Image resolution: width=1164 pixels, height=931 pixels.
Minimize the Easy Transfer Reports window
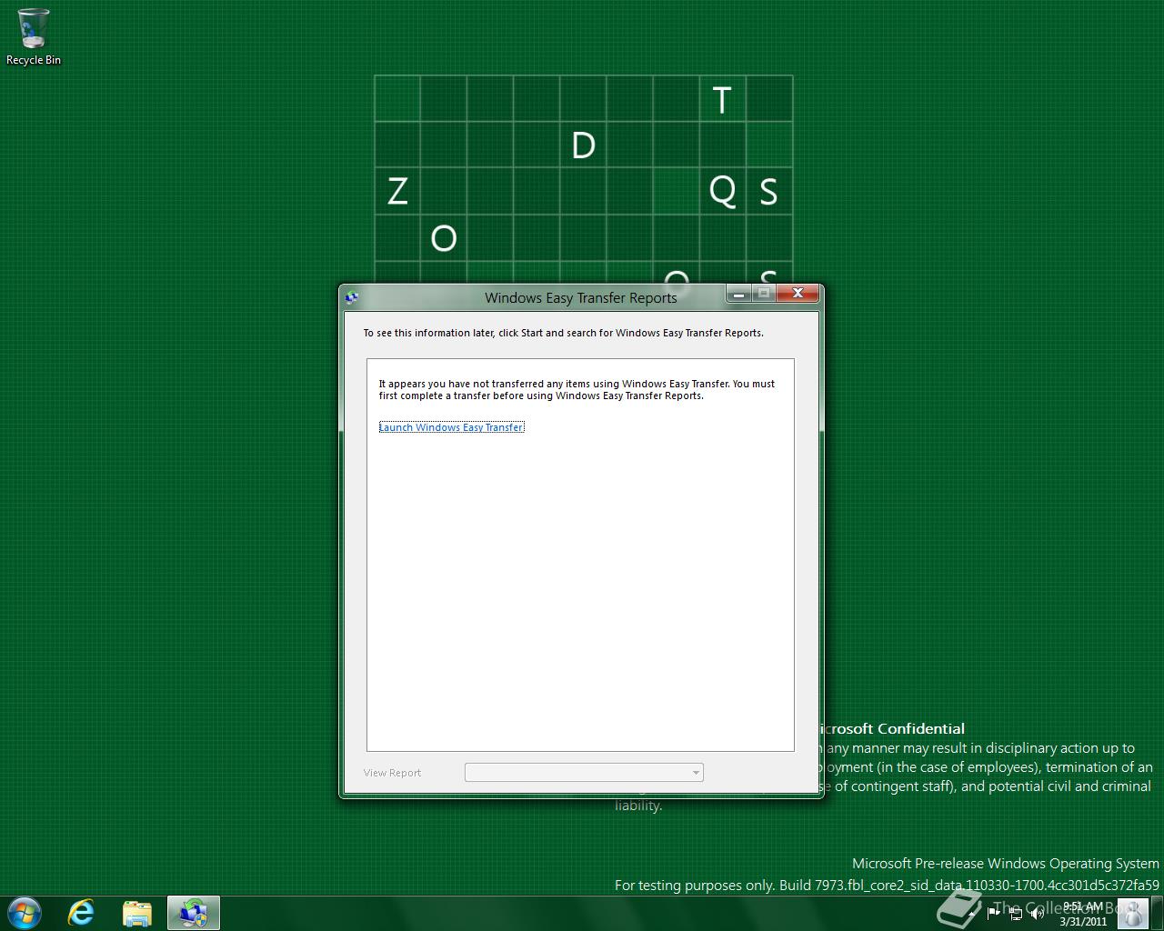tap(739, 293)
